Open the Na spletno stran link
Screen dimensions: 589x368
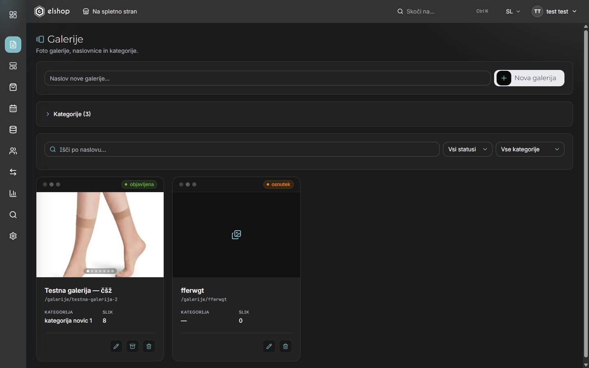point(110,11)
